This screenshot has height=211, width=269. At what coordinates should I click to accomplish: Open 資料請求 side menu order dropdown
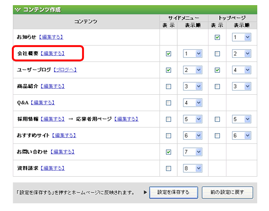tap(193, 168)
